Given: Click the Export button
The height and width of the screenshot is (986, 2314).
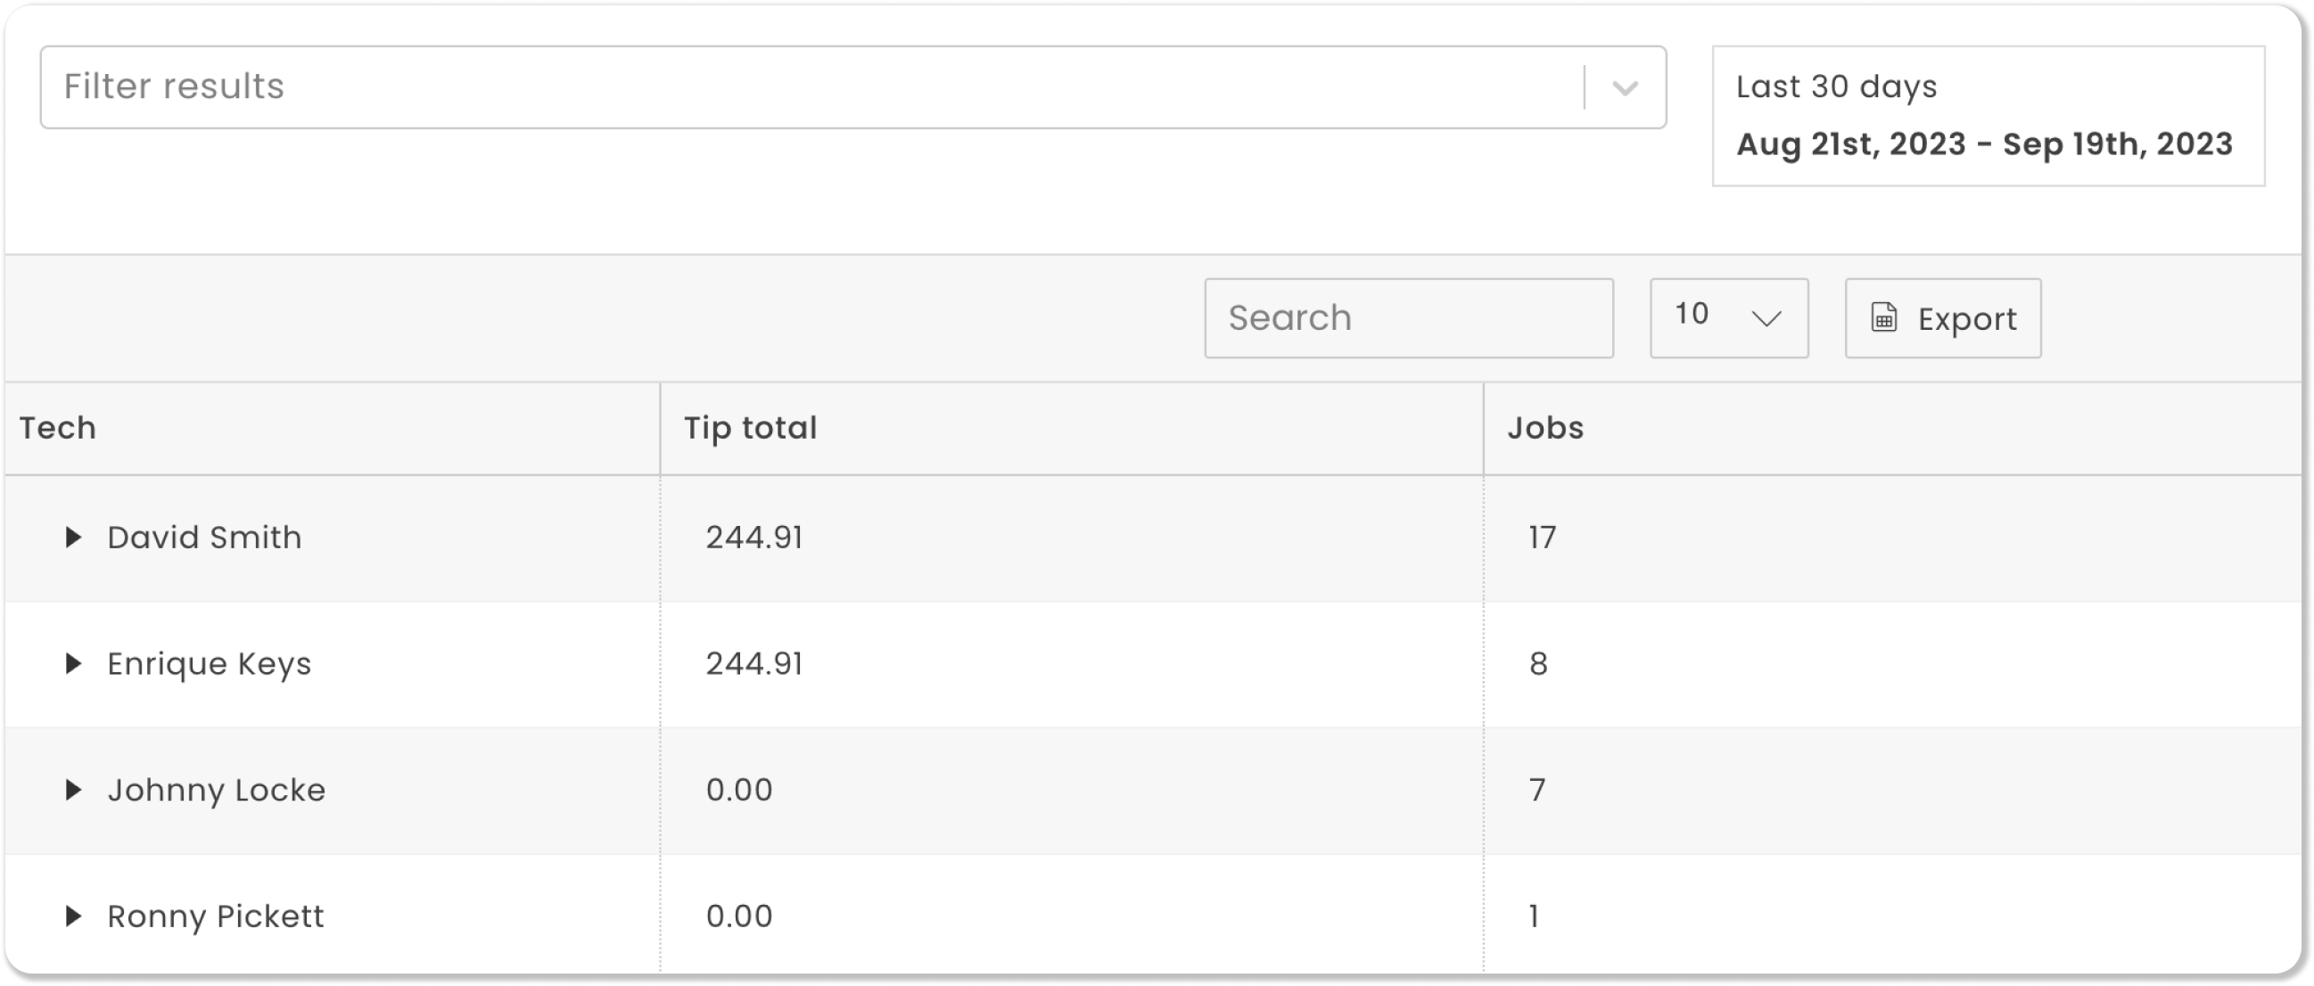Looking at the screenshot, I should coord(1942,318).
